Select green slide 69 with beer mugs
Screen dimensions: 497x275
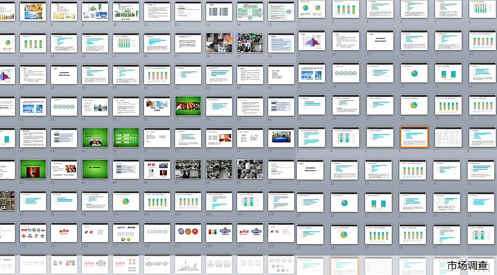click(95, 138)
